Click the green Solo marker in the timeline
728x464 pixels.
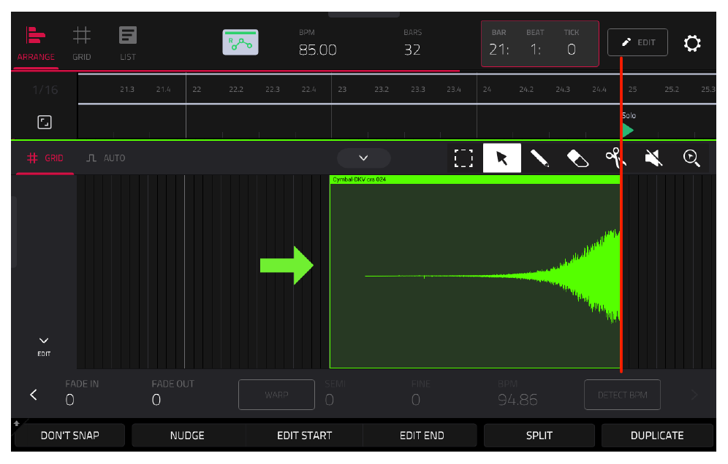point(628,131)
